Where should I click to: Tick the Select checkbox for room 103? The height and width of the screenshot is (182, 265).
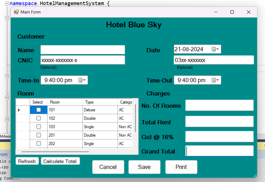click(x=39, y=127)
